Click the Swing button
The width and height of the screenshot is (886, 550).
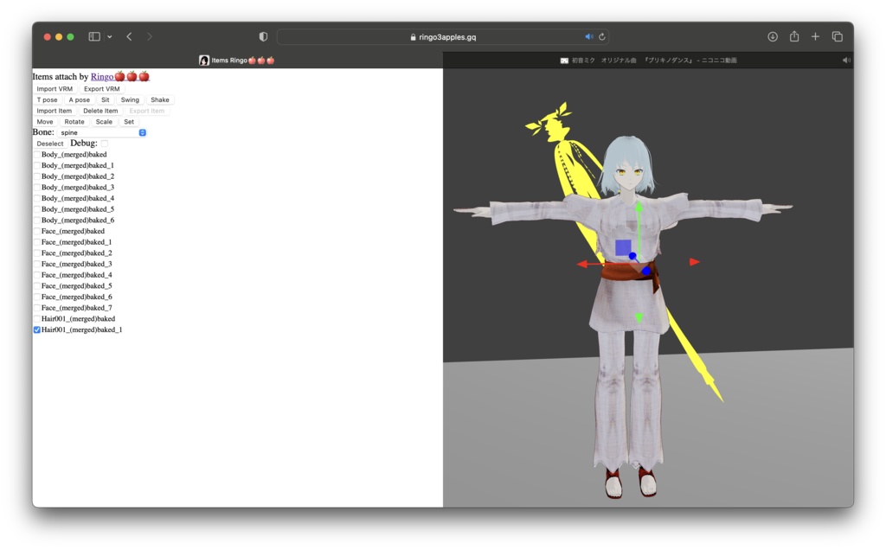click(130, 99)
